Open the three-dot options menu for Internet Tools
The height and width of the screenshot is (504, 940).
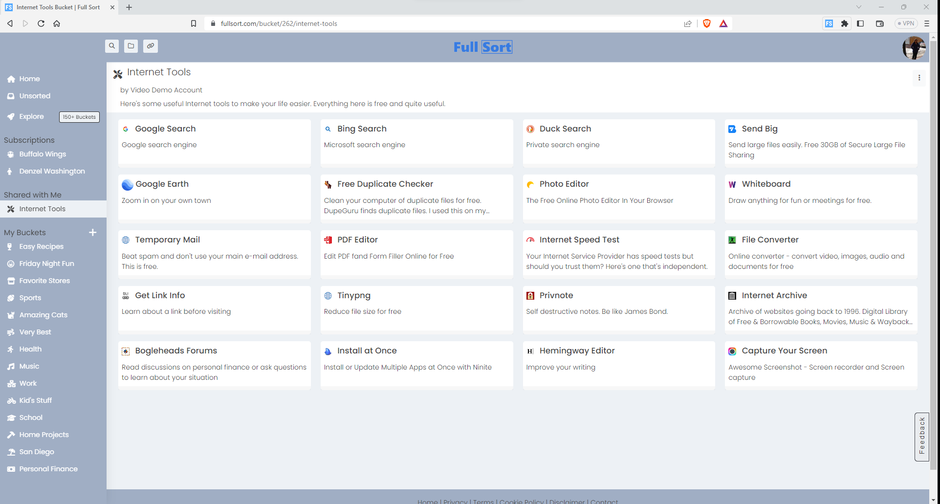tap(919, 78)
